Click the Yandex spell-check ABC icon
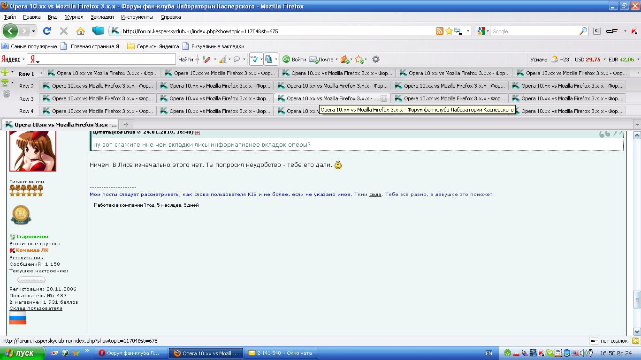Screen dimensions: 641x360 [x=254, y=60]
